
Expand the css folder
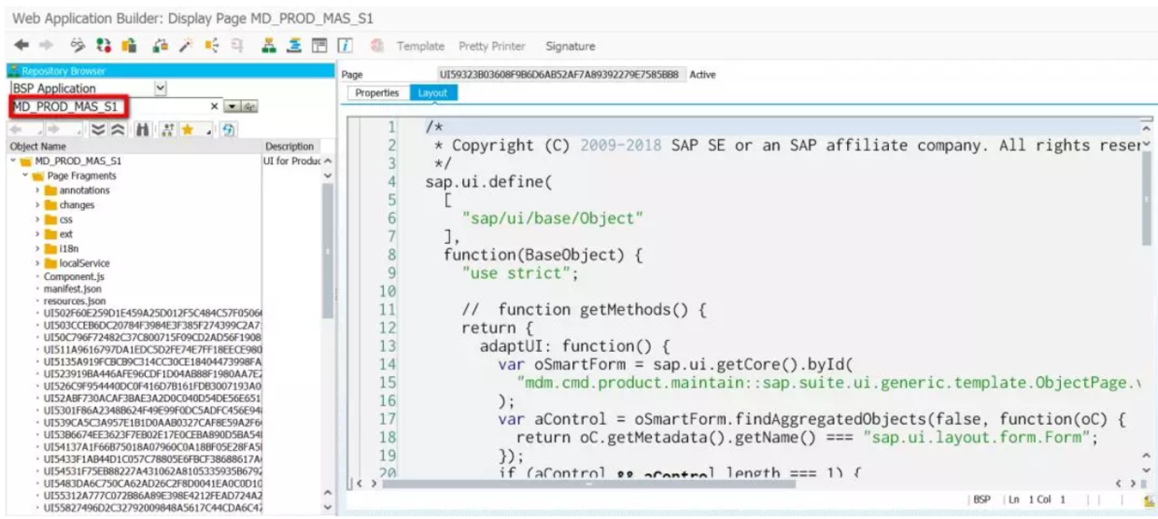[38, 220]
